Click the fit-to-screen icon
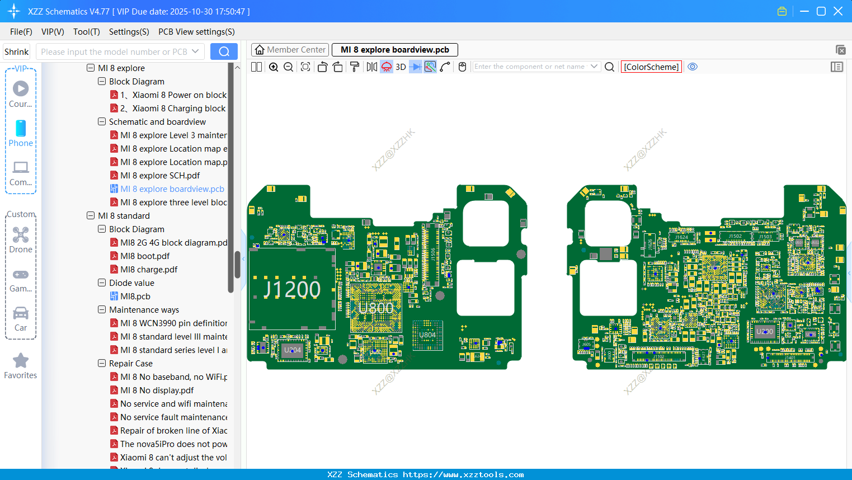The height and width of the screenshot is (480, 852). pos(305,67)
